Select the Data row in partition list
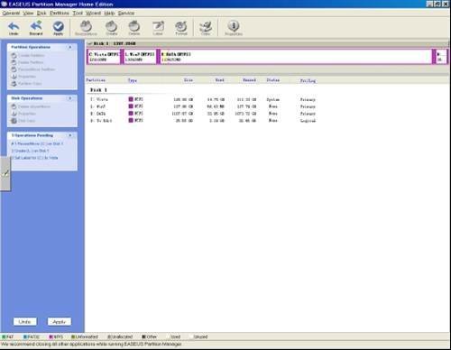This screenshot has height=350, width=451. pos(203,114)
